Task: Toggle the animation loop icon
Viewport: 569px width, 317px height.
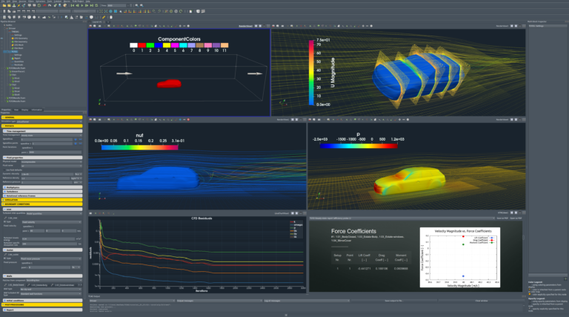Action: pos(96,5)
